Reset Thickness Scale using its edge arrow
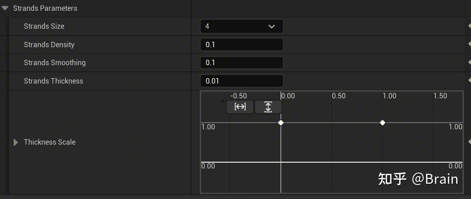The image size is (471, 199). (469, 142)
